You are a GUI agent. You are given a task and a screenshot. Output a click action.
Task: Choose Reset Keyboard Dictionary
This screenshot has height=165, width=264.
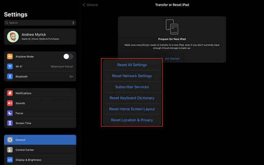(132, 98)
